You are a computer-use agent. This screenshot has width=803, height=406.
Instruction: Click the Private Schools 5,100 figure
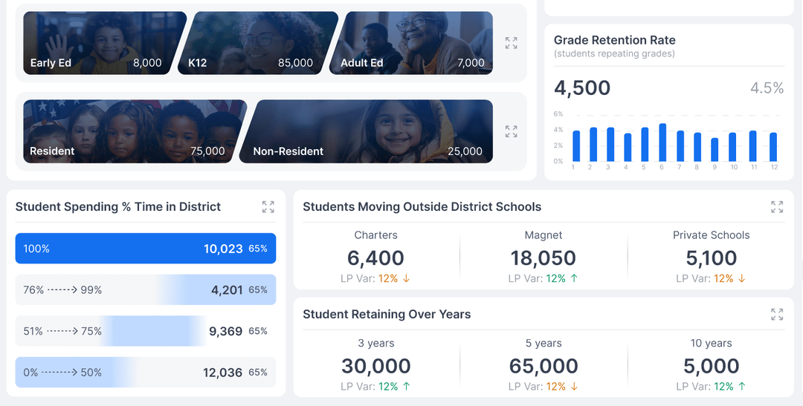point(711,258)
